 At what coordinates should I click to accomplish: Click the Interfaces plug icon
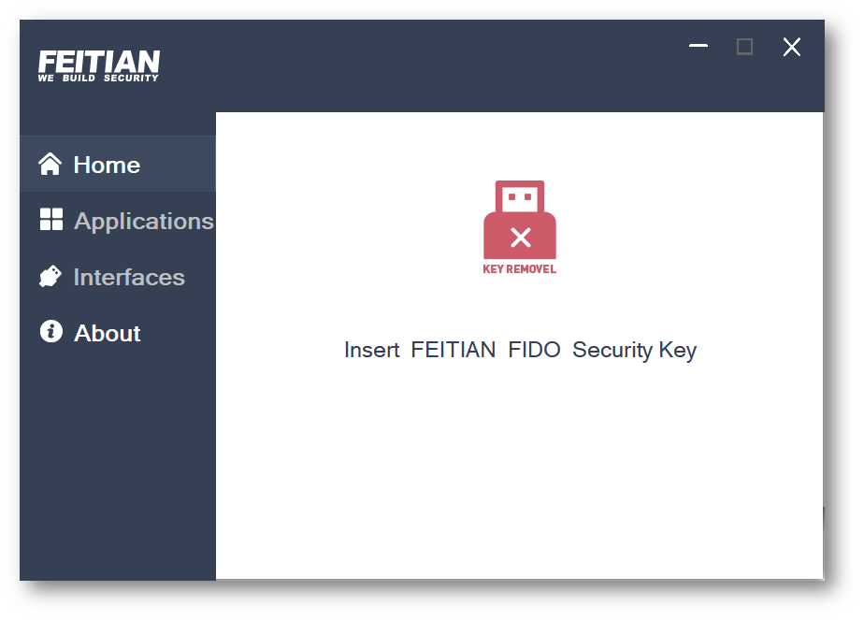coord(50,277)
